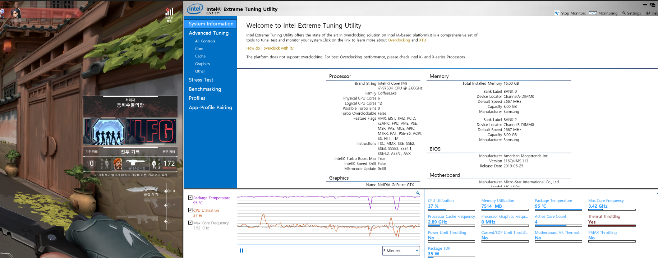Click Total Installed Memory 16.00 GB value
658x258 pixels.
[x=511, y=83]
